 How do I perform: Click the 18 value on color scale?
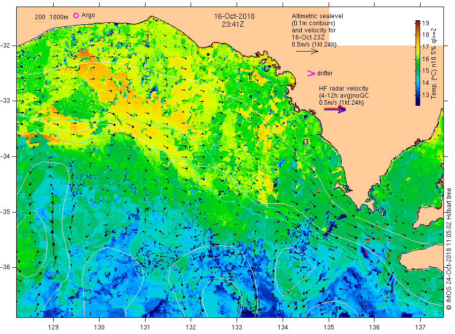click(x=425, y=35)
